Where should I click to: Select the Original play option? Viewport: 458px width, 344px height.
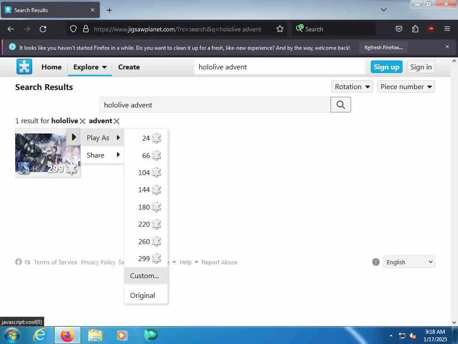pos(146,295)
